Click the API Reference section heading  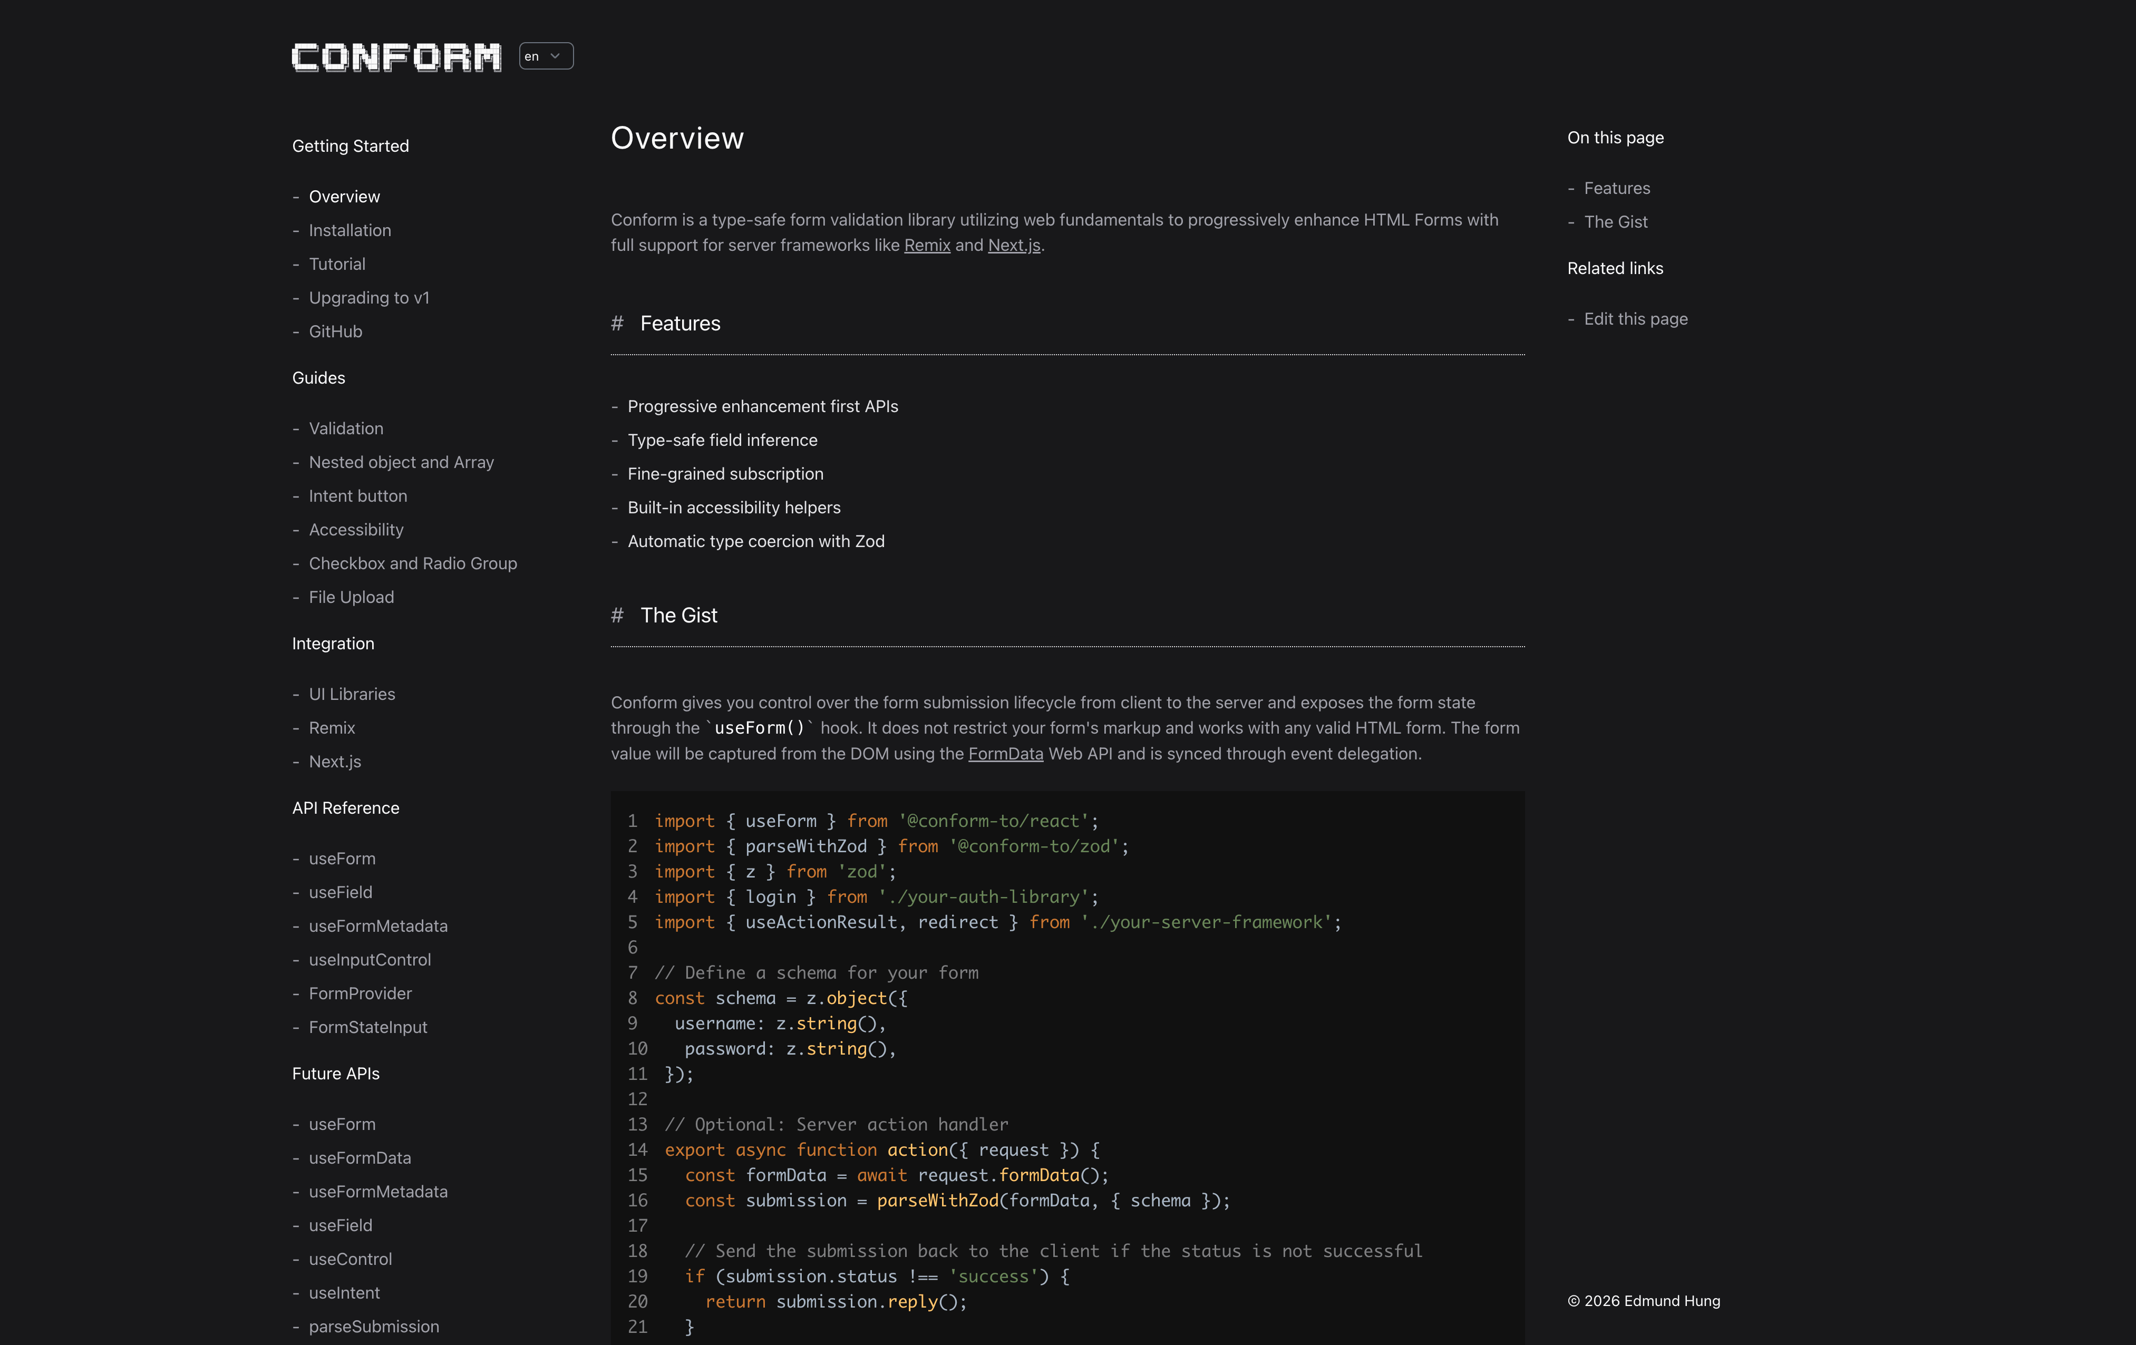[x=345, y=808]
